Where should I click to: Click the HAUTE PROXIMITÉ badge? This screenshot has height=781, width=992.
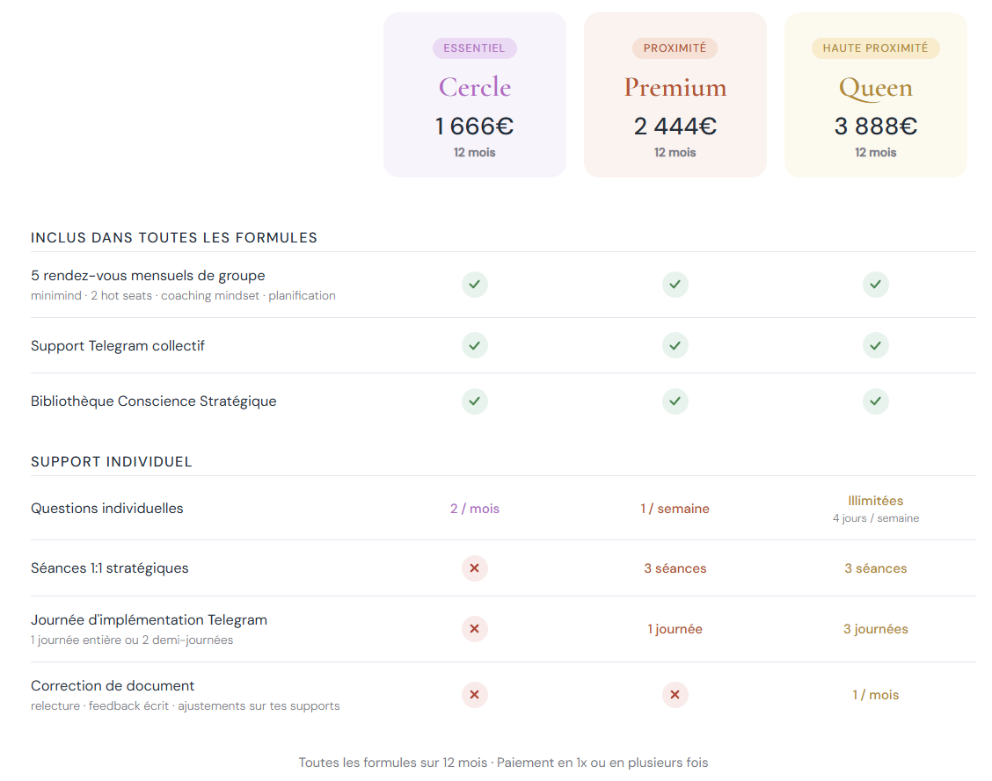(x=876, y=48)
